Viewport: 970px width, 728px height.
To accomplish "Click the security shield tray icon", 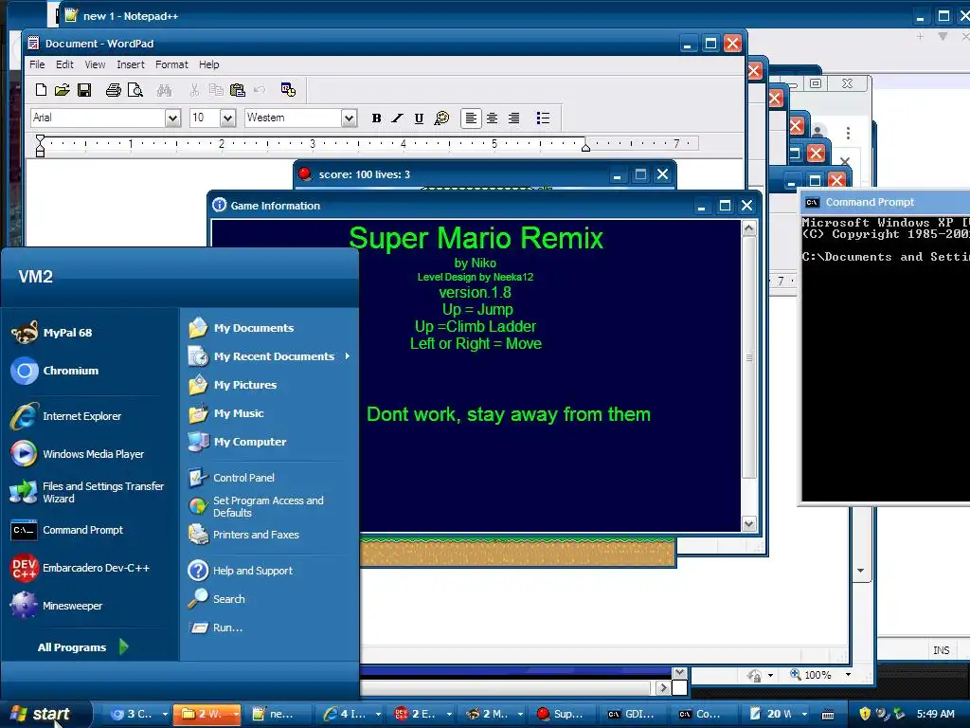I will click(x=865, y=714).
